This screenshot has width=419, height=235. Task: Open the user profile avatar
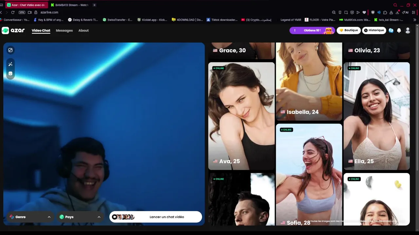pyautogui.click(x=408, y=30)
